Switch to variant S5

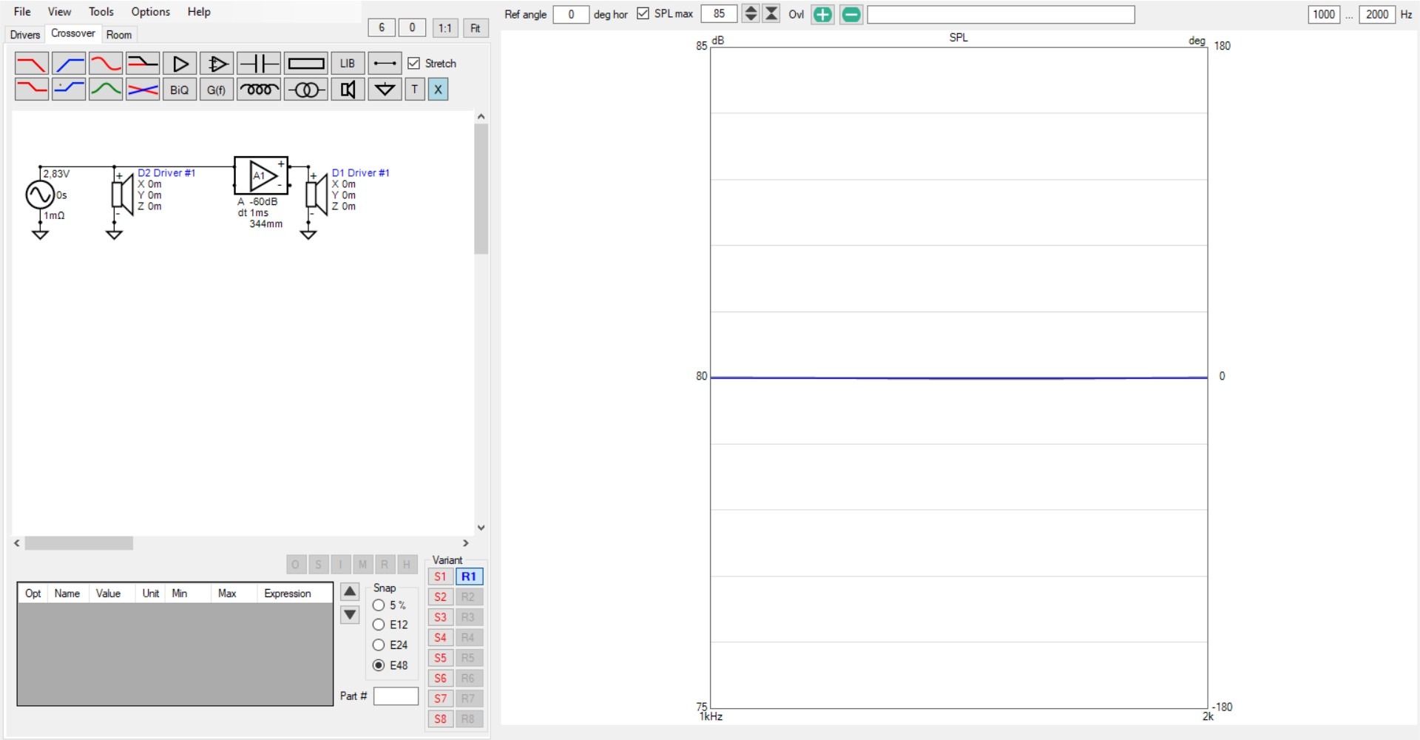click(x=441, y=658)
